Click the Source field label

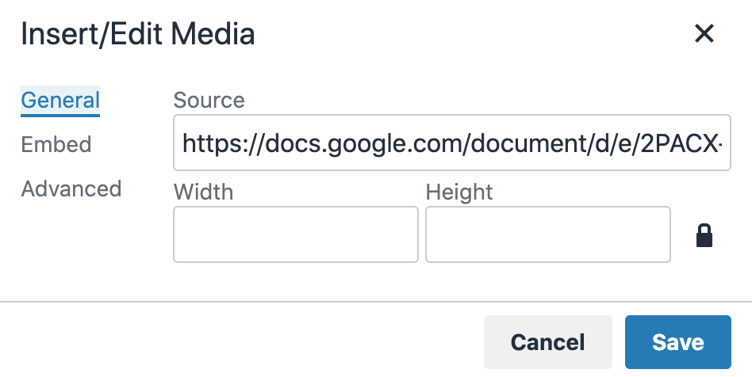209,101
